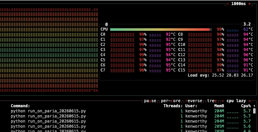Toggle reverse sorting order
The image size is (258, 132).
194,101
